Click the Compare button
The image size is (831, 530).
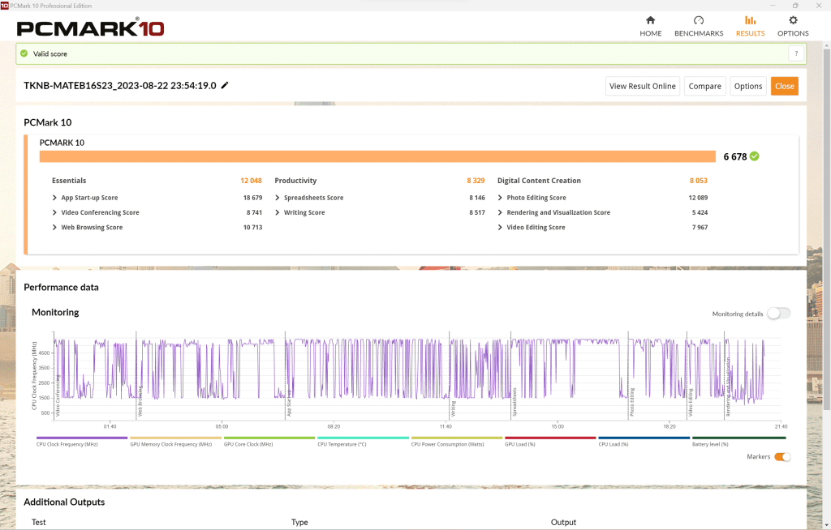point(705,86)
